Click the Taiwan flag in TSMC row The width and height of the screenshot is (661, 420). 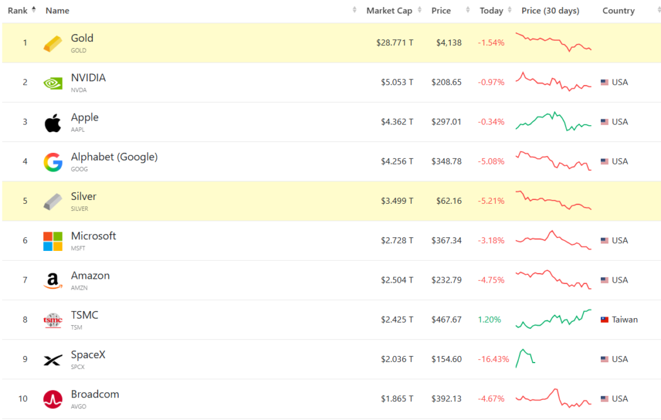pos(604,320)
